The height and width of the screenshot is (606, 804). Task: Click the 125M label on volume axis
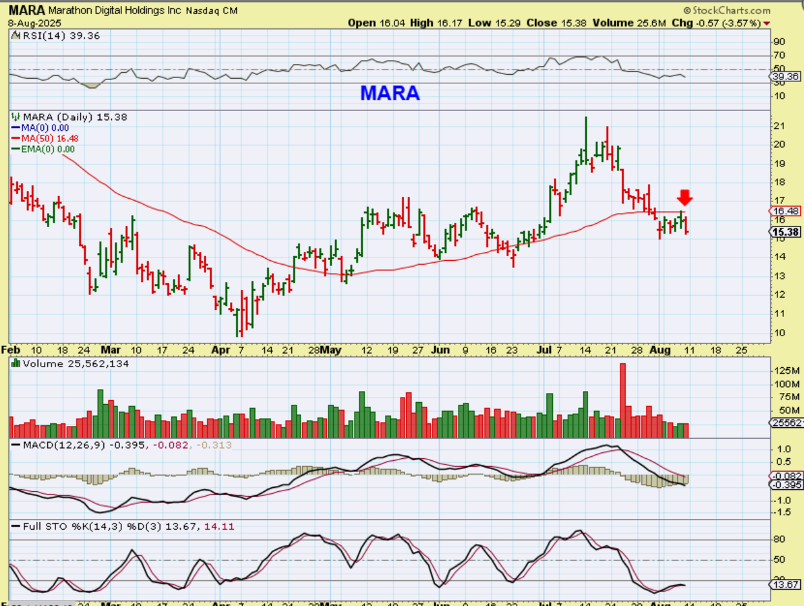pyautogui.click(x=786, y=370)
